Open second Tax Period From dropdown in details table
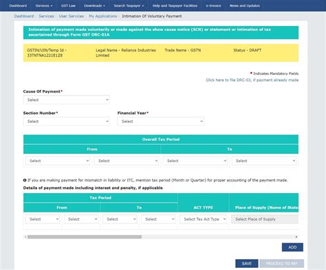Screen dimensions: 326x270 pyautogui.click(x=81, y=219)
